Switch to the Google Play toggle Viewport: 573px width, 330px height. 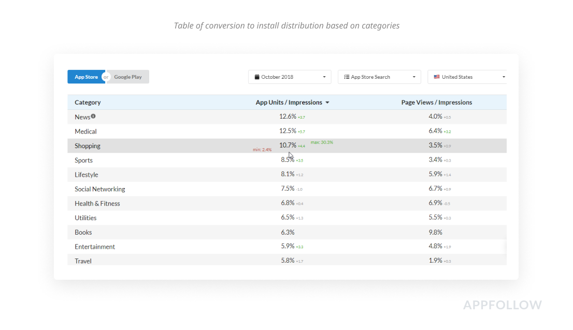coord(128,77)
